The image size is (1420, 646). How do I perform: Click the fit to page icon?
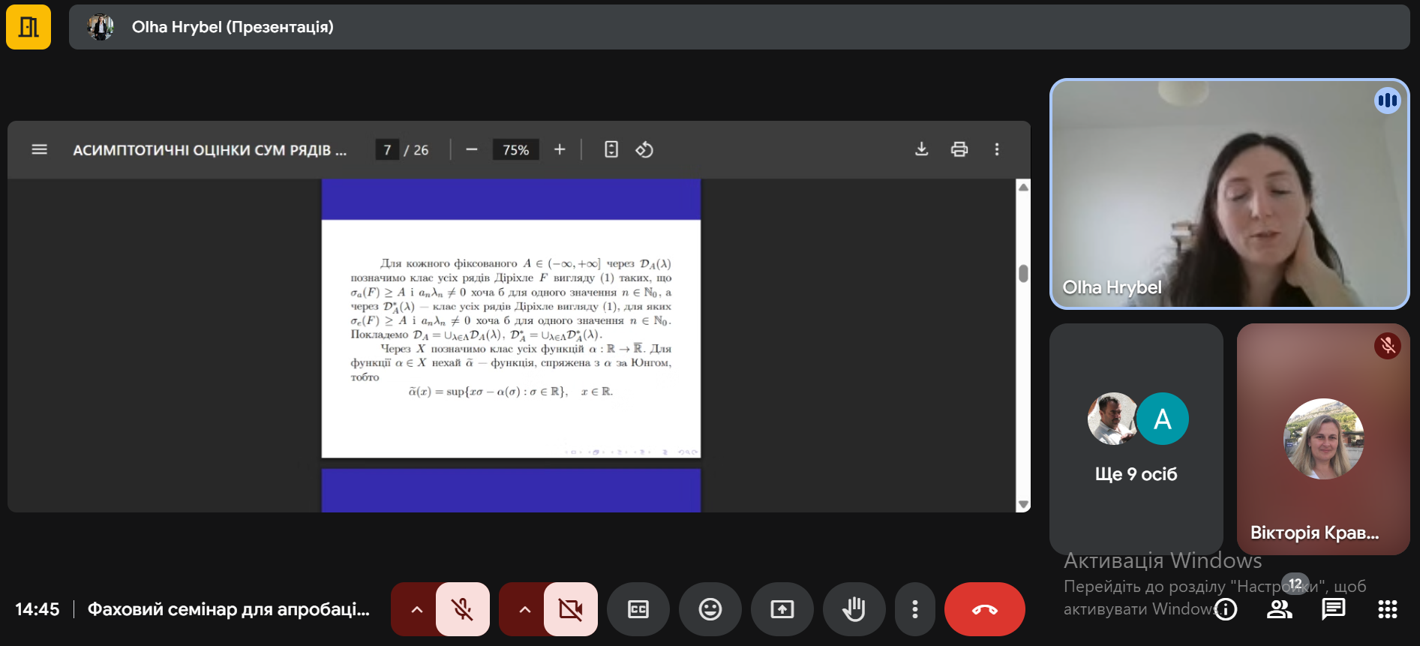[611, 150]
